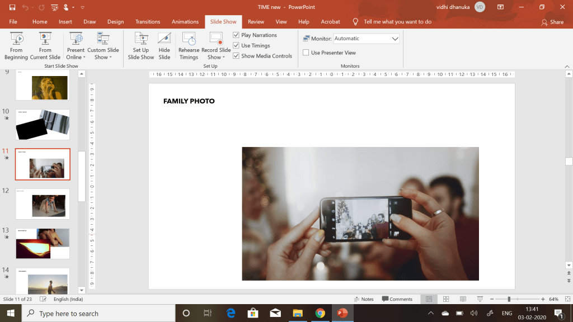Click the zoom slider in status bar
Image resolution: width=573 pixels, height=322 pixels.
[509, 299]
